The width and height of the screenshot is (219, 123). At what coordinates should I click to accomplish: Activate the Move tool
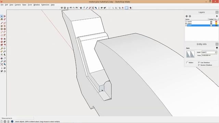point(2,39)
